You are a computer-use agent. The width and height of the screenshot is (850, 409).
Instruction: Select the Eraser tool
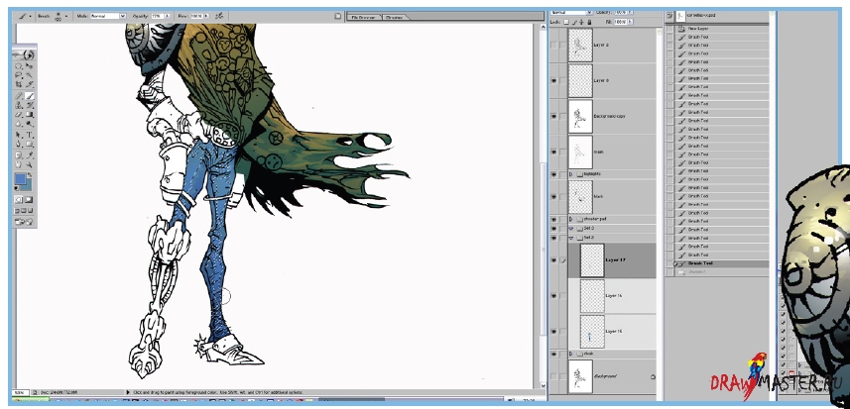tap(19, 115)
